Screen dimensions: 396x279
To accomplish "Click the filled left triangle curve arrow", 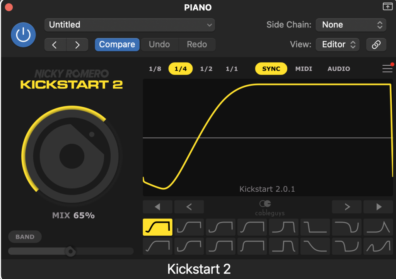I will 157,207.
